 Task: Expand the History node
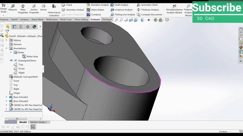(6, 40)
